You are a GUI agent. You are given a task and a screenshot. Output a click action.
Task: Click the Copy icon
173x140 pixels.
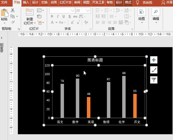pyautogui.click(x=13, y=16)
